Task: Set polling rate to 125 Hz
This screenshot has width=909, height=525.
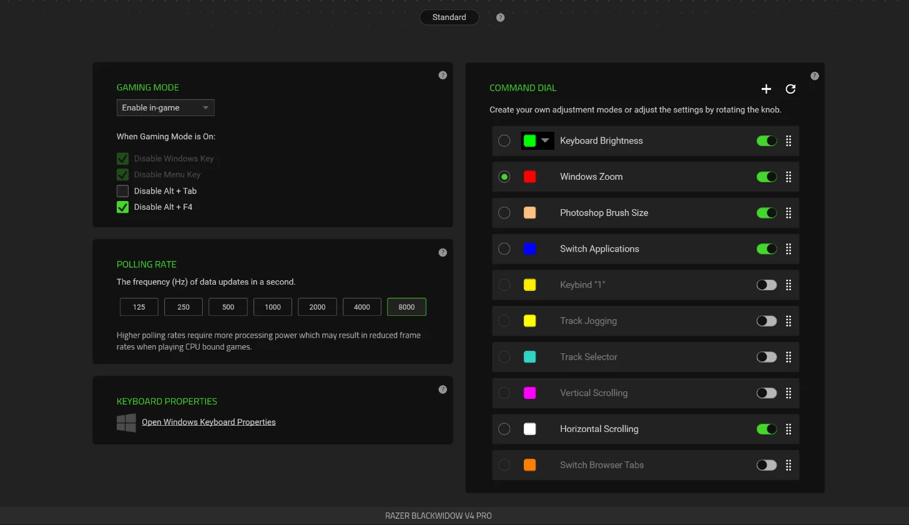Action: 139,307
